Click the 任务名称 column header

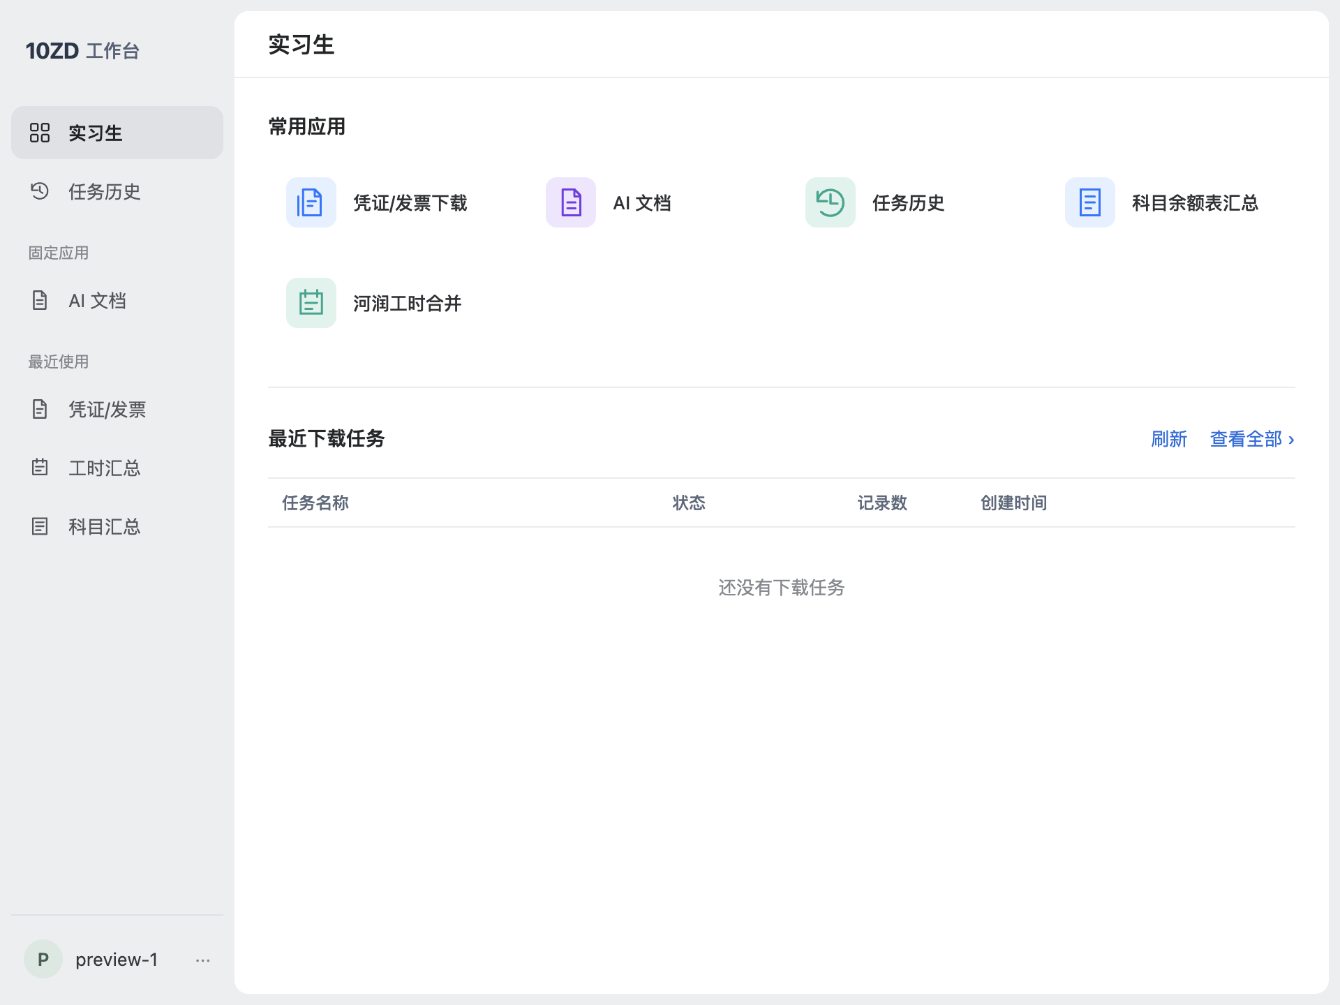coord(315,502)
